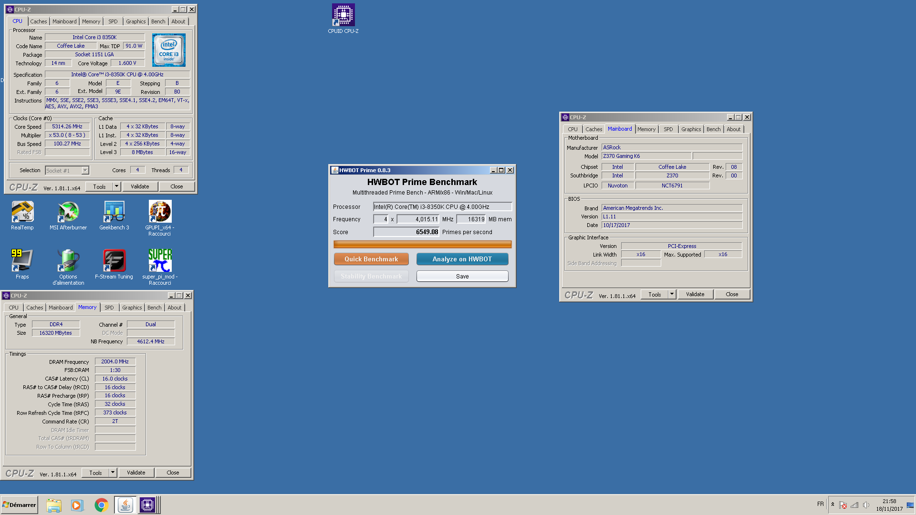The width and height of the screenshot is (916, 515).
Task: Open Bench tab in top-left CPU-Z window
Action: point(158,21)
